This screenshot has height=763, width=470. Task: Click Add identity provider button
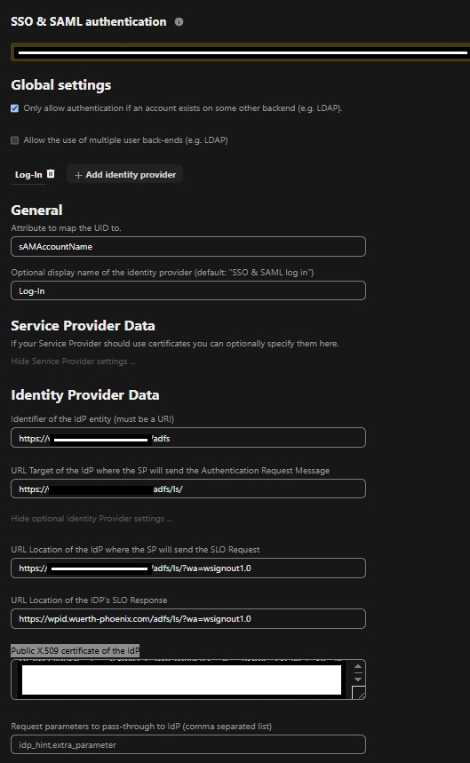click(x=124, y=174)
